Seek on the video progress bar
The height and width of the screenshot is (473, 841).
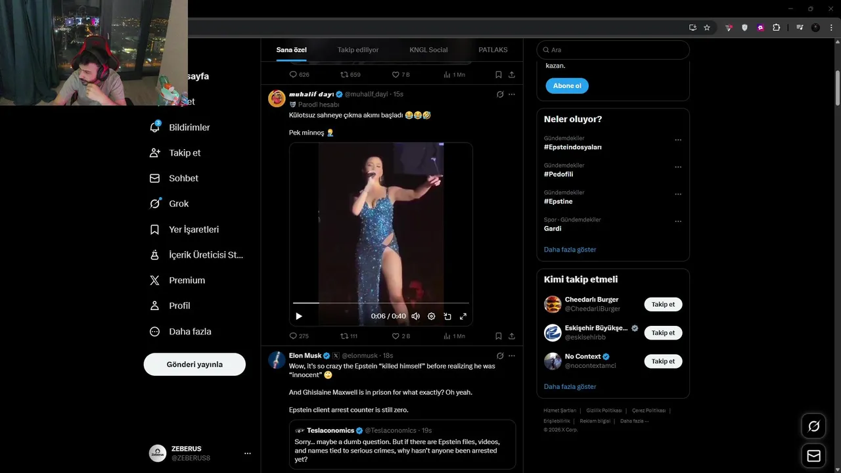[381, 303]
